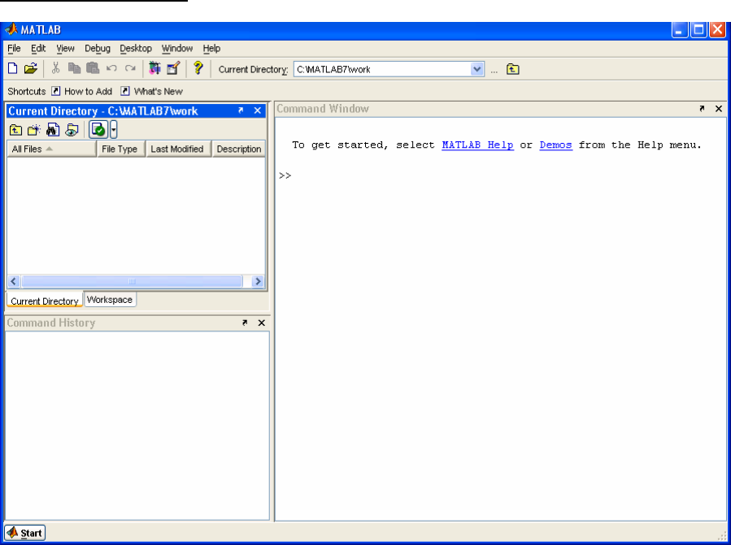The width and height of the screenshot is (731, 545).
Task: Click the Copy icon in toolbar
Action: click(74, 68)
